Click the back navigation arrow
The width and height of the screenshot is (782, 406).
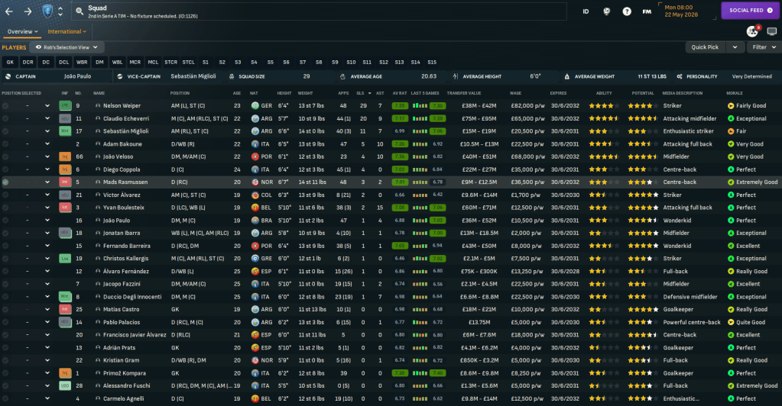click(x=10, y=11)
